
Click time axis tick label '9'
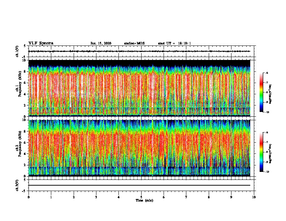coord(231,197)
